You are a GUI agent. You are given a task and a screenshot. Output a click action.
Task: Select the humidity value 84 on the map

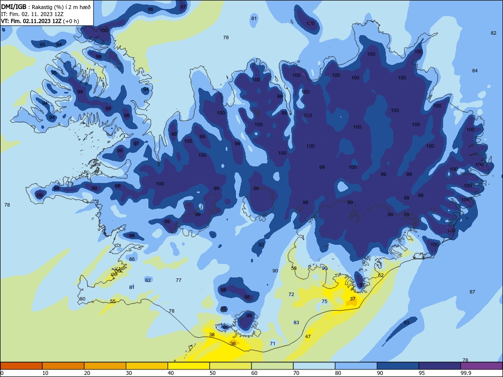tap(475, 70)
